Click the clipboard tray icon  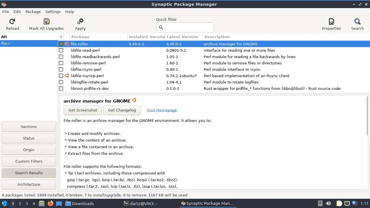click(x=339, y=203)
